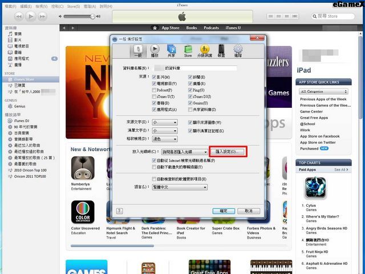Open Great Free Apps quick link
Viewport: 365px width, 274px height.
pyautogui.click(x=314, y=118)
